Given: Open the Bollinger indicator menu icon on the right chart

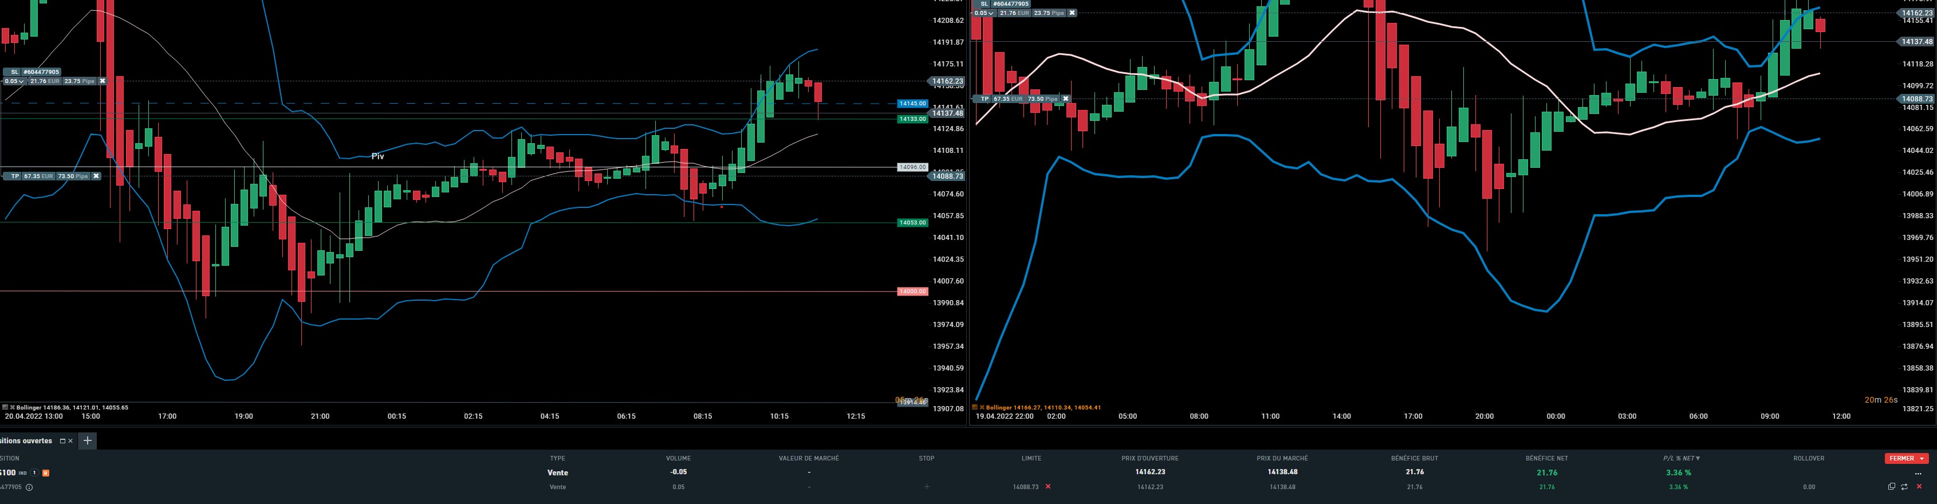Looking at the screenshot, I should pyautogui.click(x=975, y=408).
